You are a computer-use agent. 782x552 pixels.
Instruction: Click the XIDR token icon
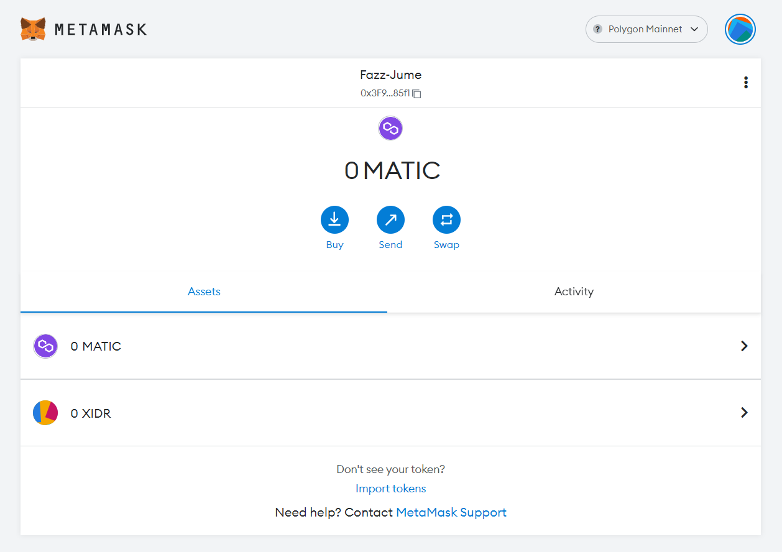point(45,413)
